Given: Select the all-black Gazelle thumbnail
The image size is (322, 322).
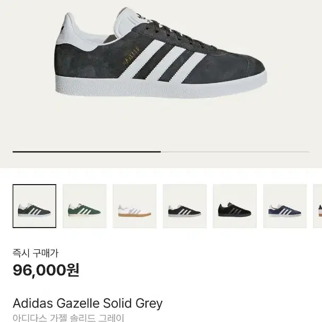Looking at the screenshot, I should pos(234,206).
